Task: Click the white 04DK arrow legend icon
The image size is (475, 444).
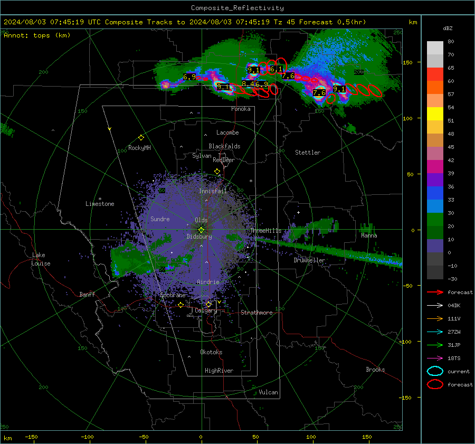Action: (x=435, y=306)
